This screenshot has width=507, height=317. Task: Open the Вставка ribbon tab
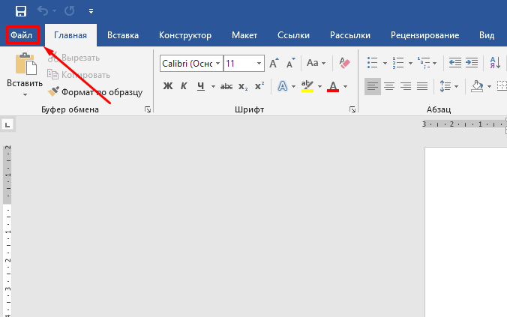click(x=123, y=35)
